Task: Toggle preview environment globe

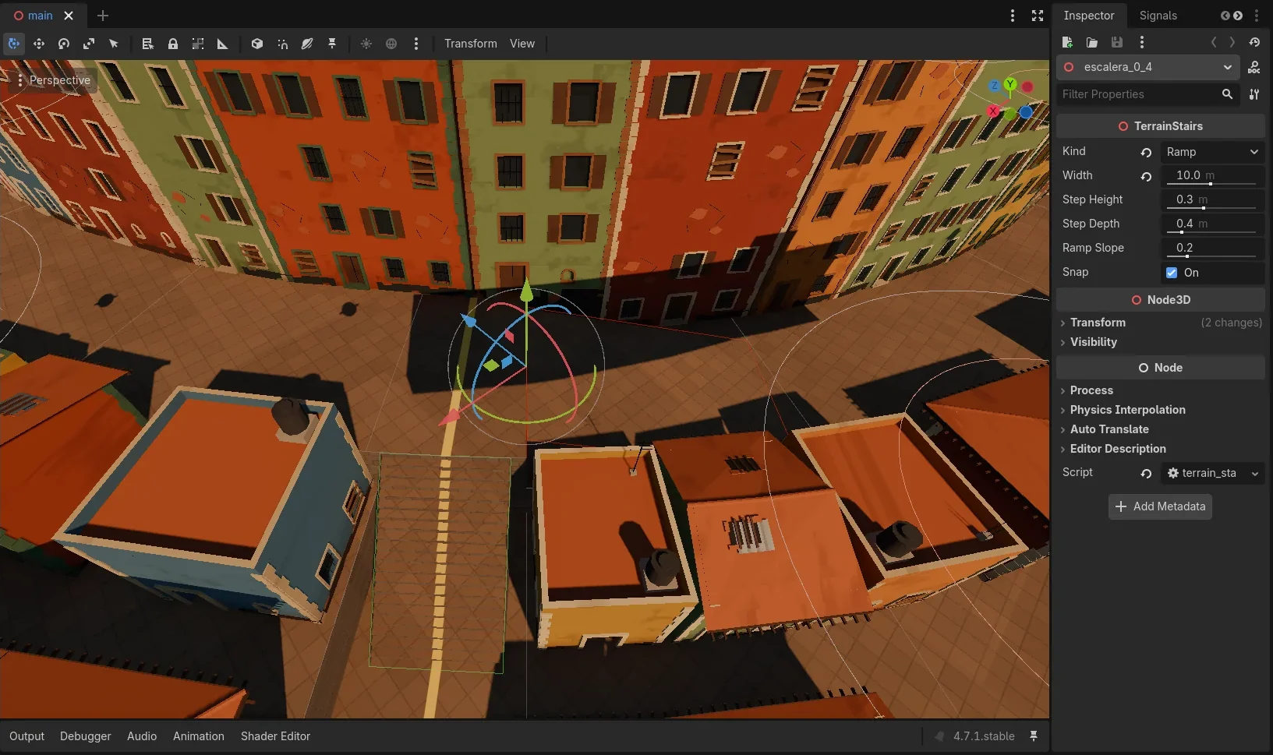Action: 391,44
